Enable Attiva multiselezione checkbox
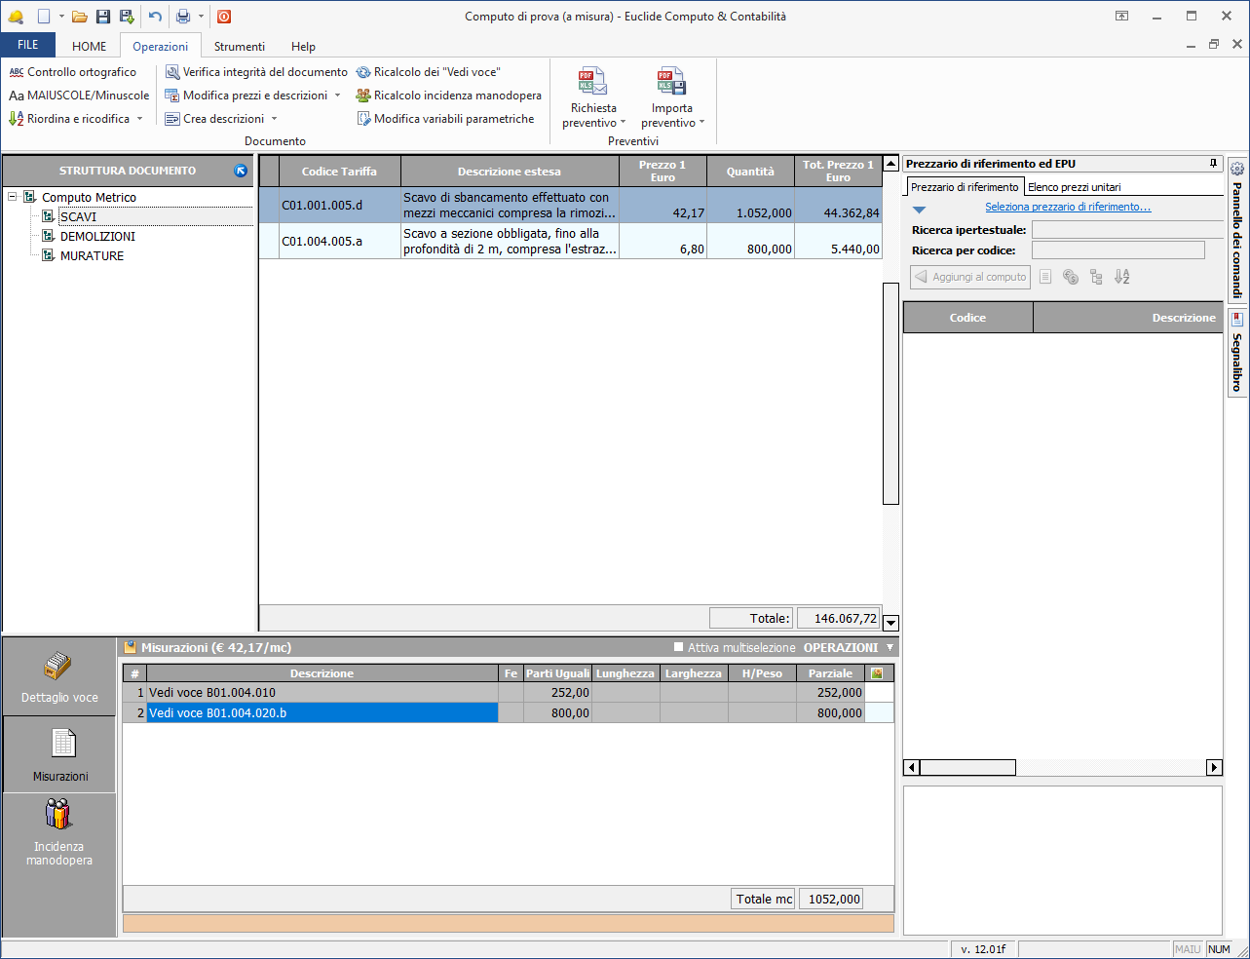Viewport: 1250px width, 959px height. (679, 647)
